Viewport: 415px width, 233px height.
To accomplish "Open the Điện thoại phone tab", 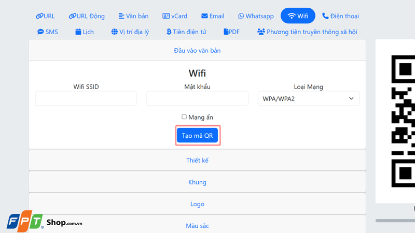I will (341, 16).
